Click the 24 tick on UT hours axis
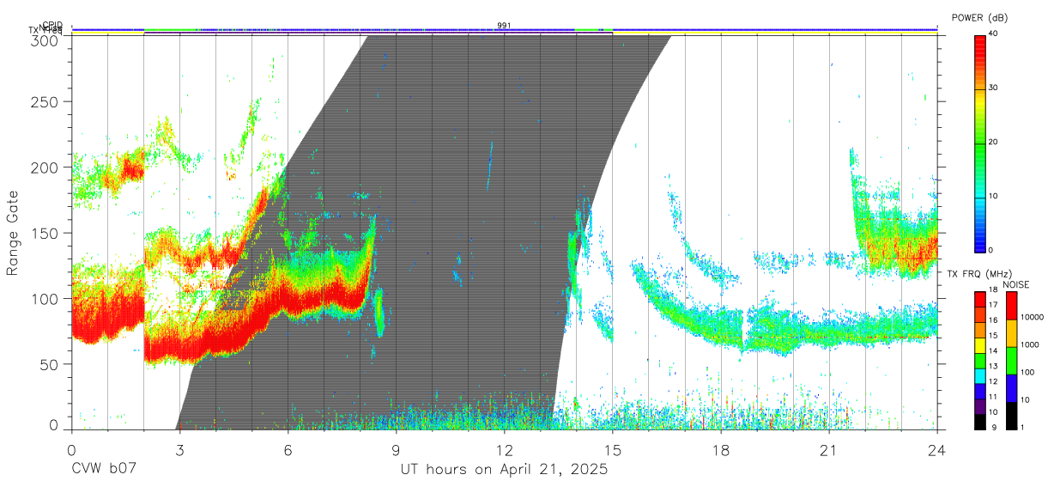 pos(937,449)
